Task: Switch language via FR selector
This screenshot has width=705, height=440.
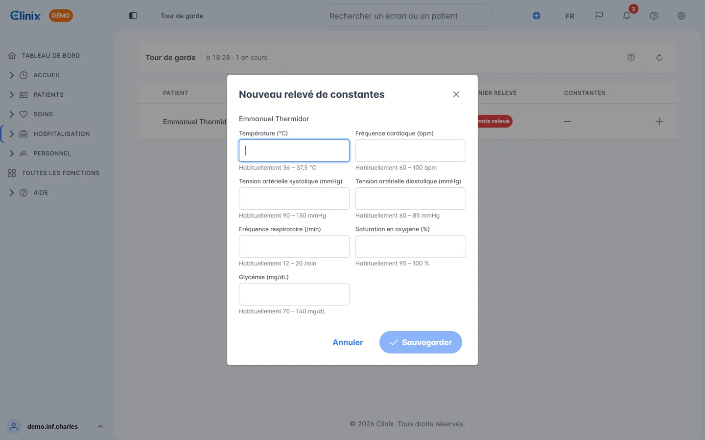Action: tap(570, 16)
